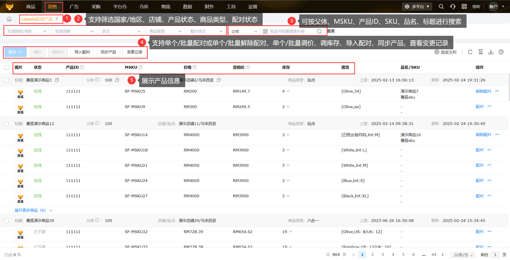510x260 pixels.
Task: Open the question mark help icon beside download
Action: coord(501,52)
